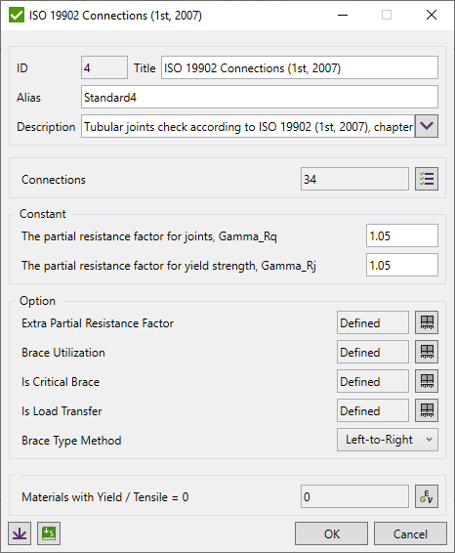Viewport: 455px width, 553px height.
Task: Click the 'Option' group heading
Action: (38, 301)
